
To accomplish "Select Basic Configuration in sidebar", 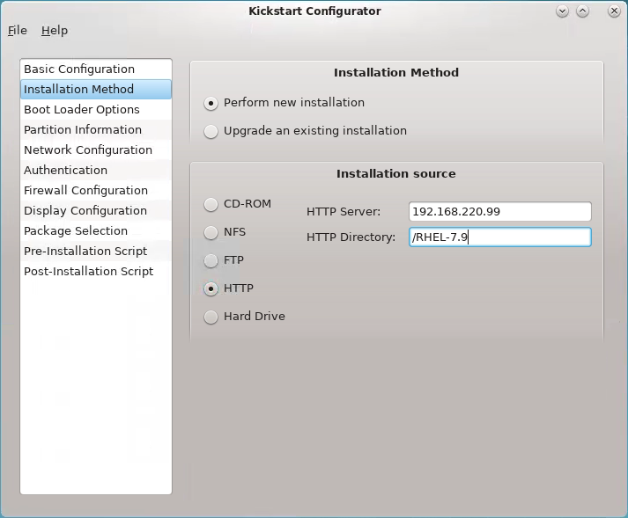I will pos(96,69).
